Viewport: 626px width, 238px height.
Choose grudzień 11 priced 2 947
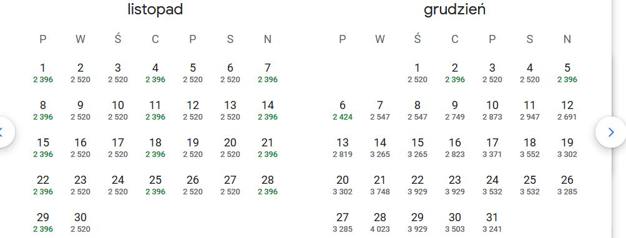click(x=530, y=110)
